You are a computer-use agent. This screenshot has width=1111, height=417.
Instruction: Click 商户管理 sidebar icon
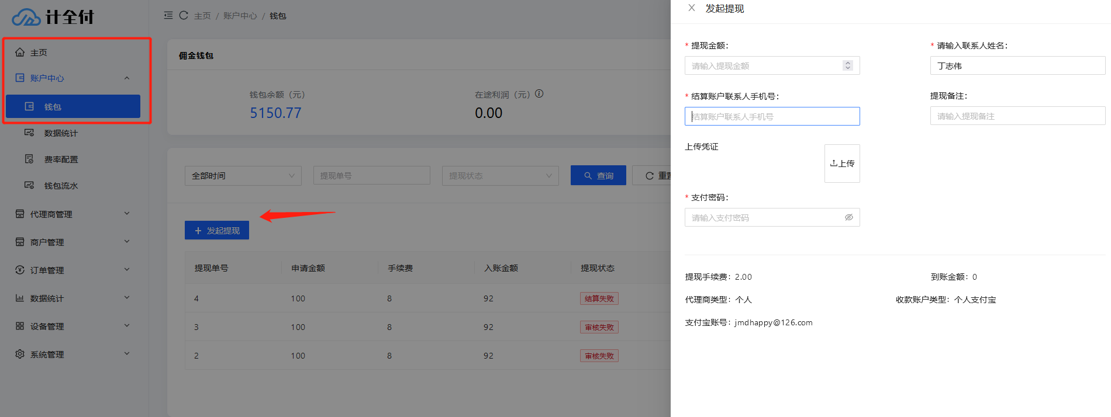pos(20,242)
